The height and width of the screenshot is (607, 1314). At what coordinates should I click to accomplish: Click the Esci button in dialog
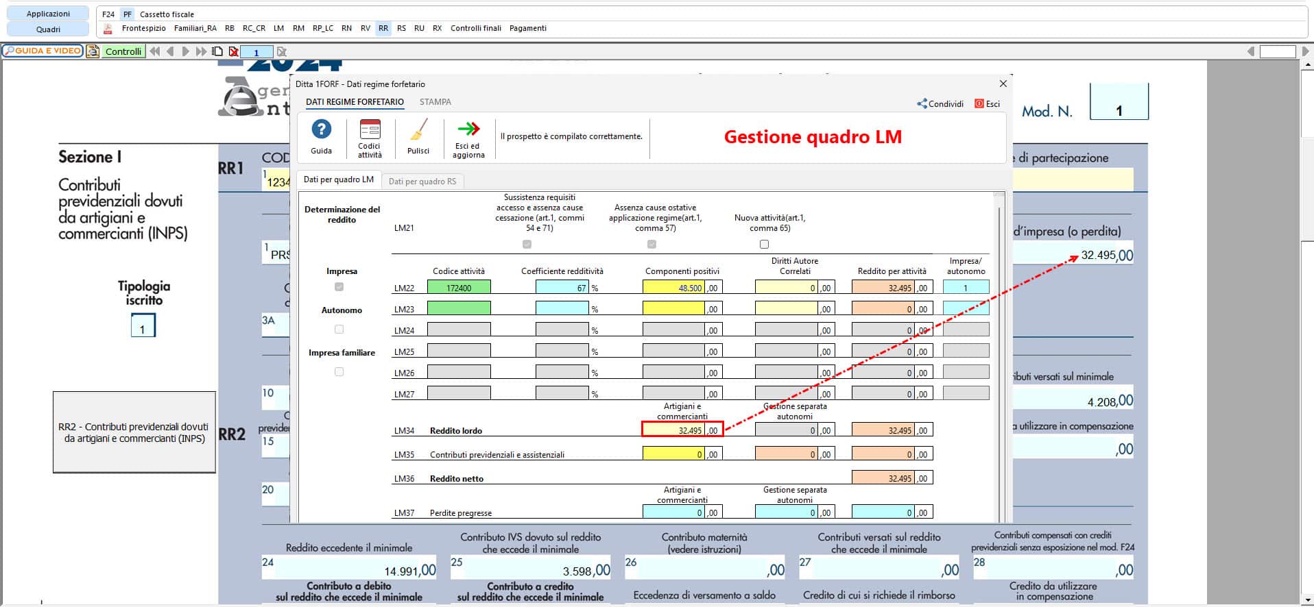pos(988,103)
